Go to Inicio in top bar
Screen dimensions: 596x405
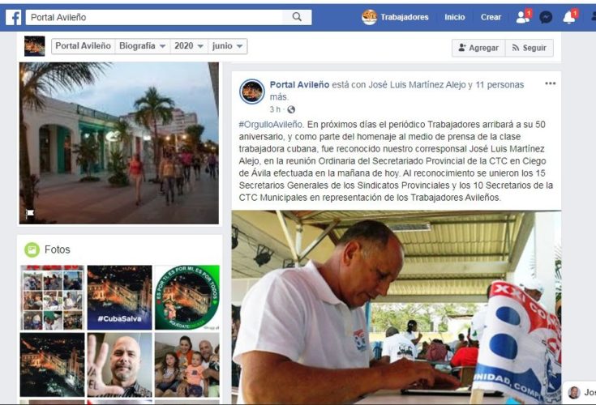[455, 17]
